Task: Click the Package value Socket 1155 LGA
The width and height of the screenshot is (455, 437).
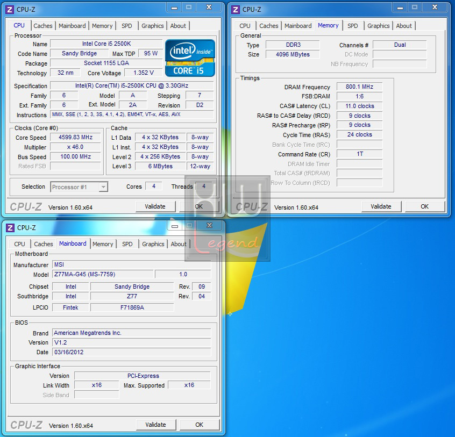Action: coord(106,63)
